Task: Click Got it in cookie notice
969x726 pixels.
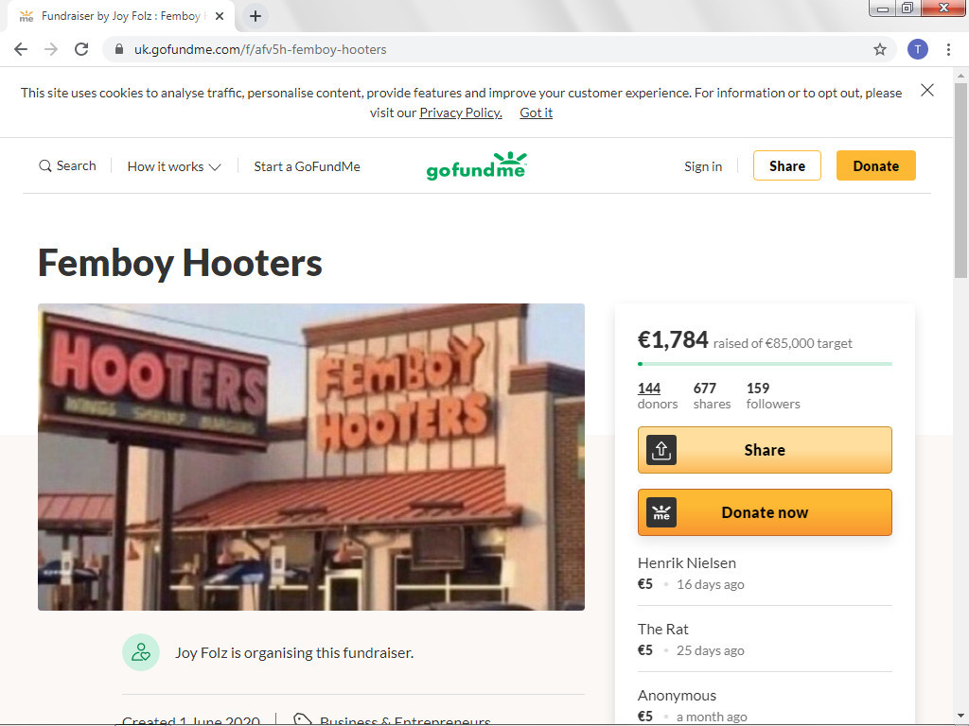Action: point(536,113)
